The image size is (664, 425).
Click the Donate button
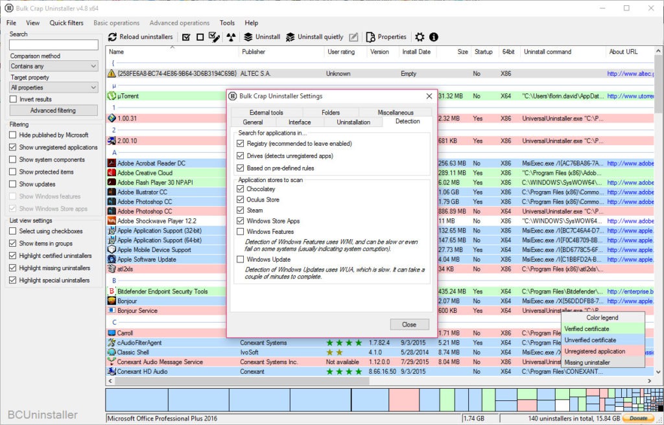coord(639,419)
